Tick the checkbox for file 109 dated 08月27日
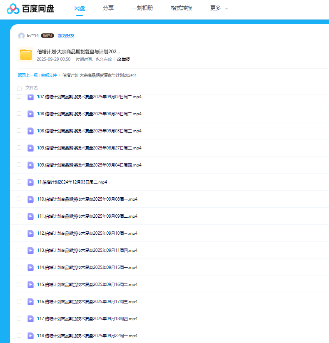The width and height of the screenshot is (329, 343). pyautogui.click(x=19, y=148)
